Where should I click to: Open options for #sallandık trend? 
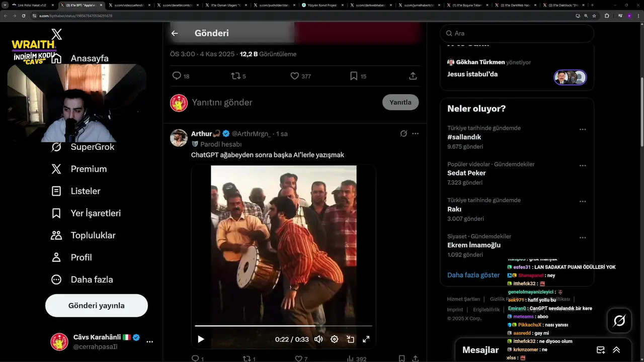tap(583, 129)
